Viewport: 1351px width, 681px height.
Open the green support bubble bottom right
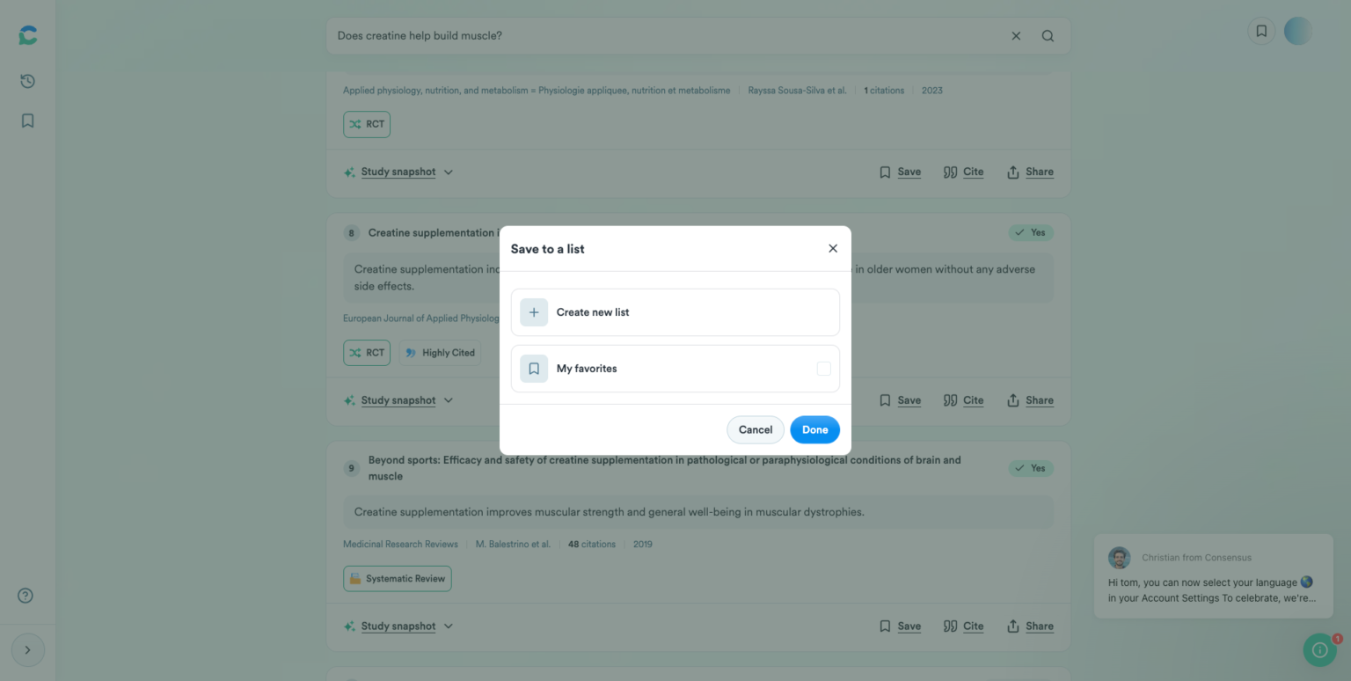pyautogui.click(x=1319, y=649)
